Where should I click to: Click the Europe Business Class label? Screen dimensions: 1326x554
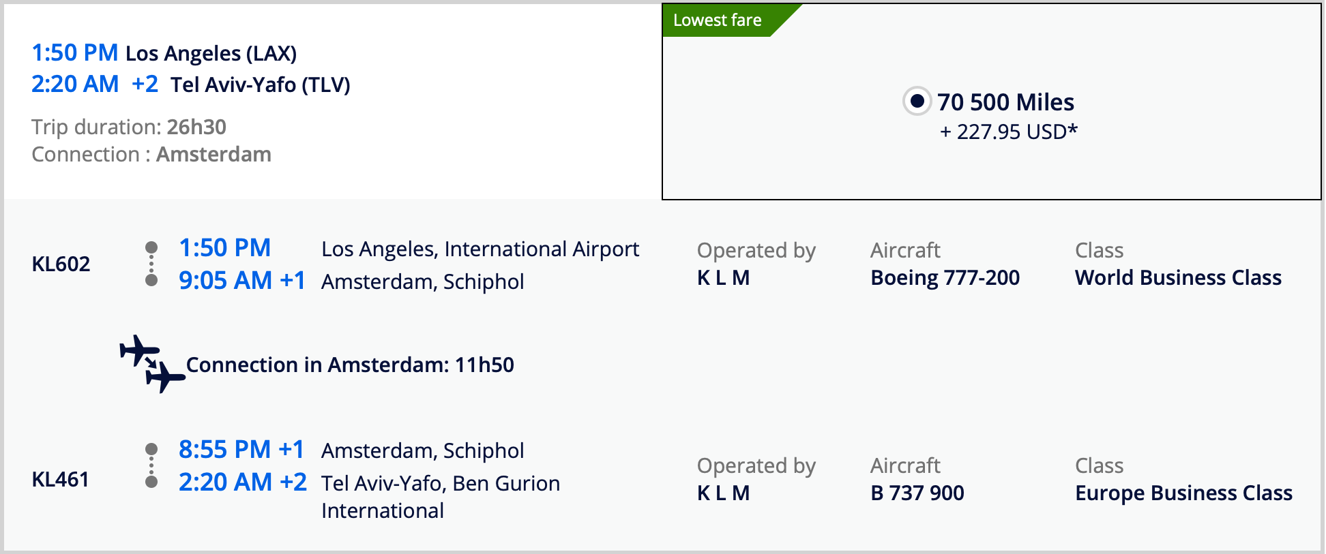1183,493
